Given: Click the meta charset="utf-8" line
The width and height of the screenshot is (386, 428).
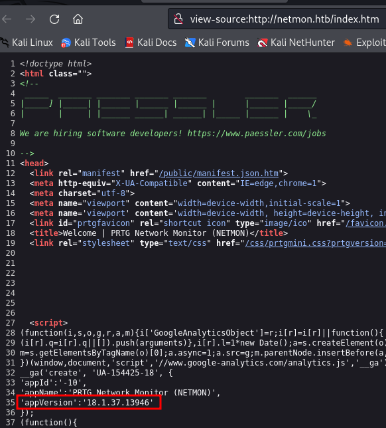Looking at the screenshot, I should pos(82,193).
